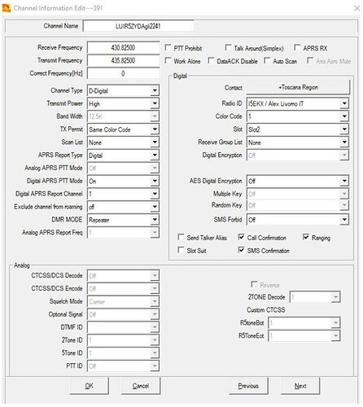Click the OK button

90,386
